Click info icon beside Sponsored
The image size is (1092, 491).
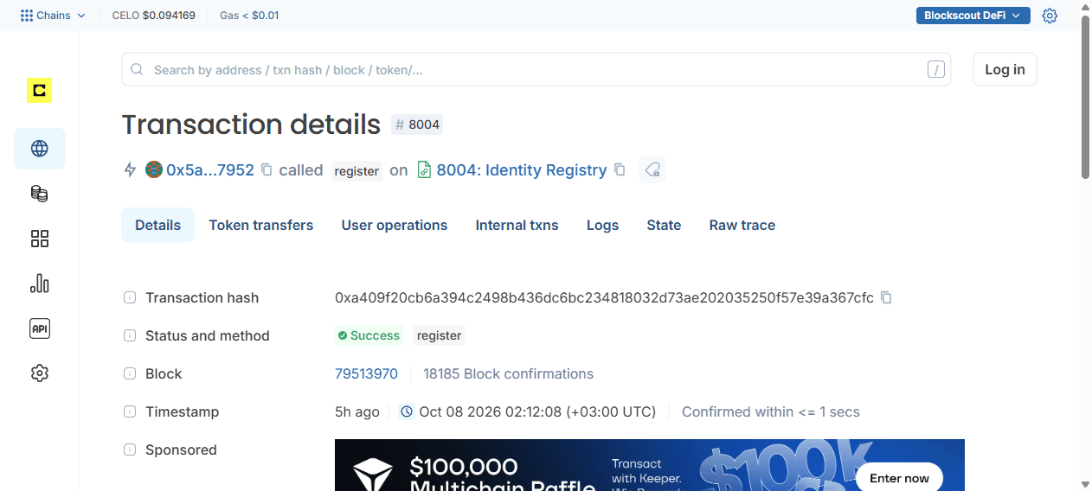[130, 450]
